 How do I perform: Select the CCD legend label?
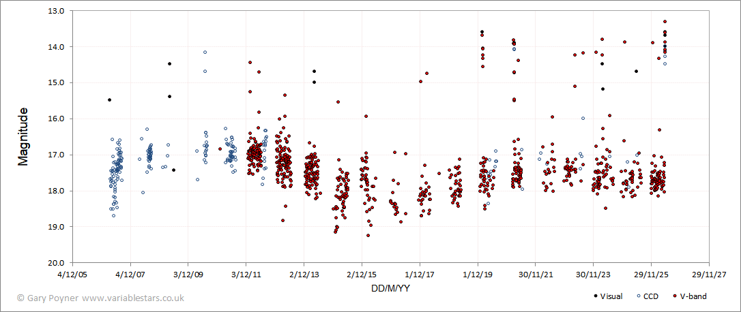(652, 296)
